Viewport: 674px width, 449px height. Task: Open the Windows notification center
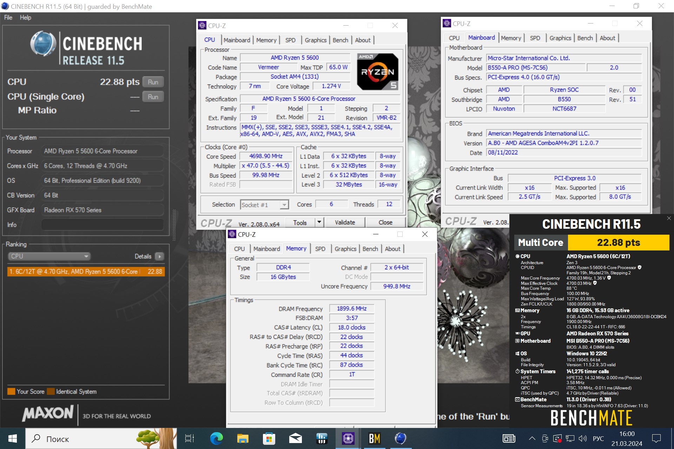click(x=656, y=438)
